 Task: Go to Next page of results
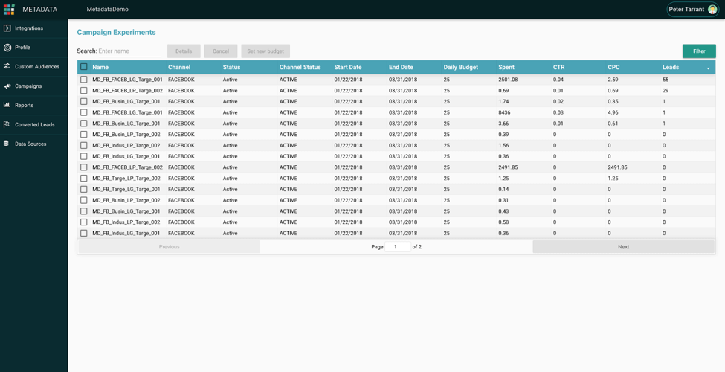623,246
